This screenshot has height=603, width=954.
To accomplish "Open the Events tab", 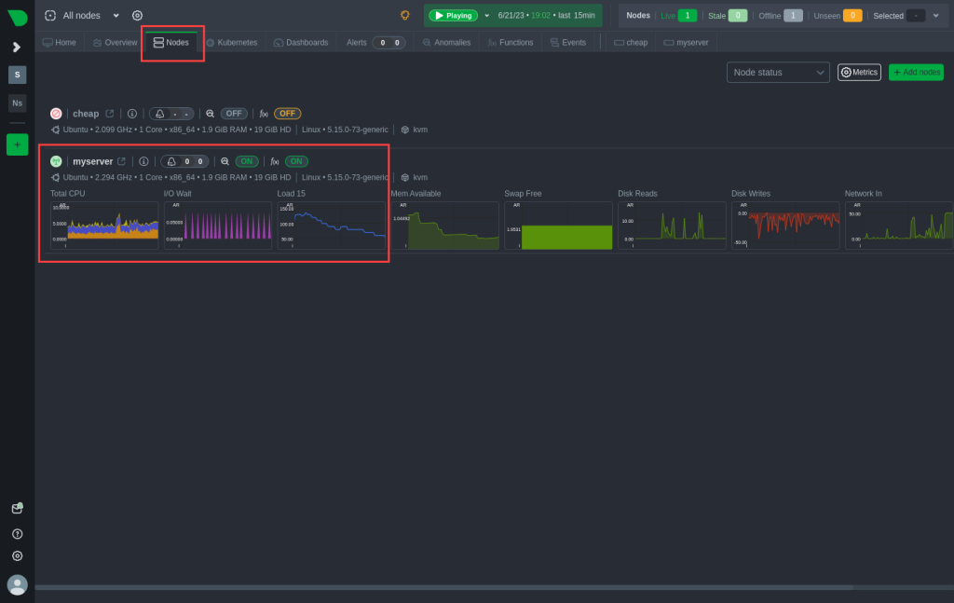I will pos(568,43).
